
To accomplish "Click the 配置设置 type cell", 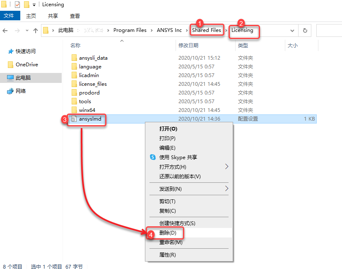I will click(x=248, y=119).
